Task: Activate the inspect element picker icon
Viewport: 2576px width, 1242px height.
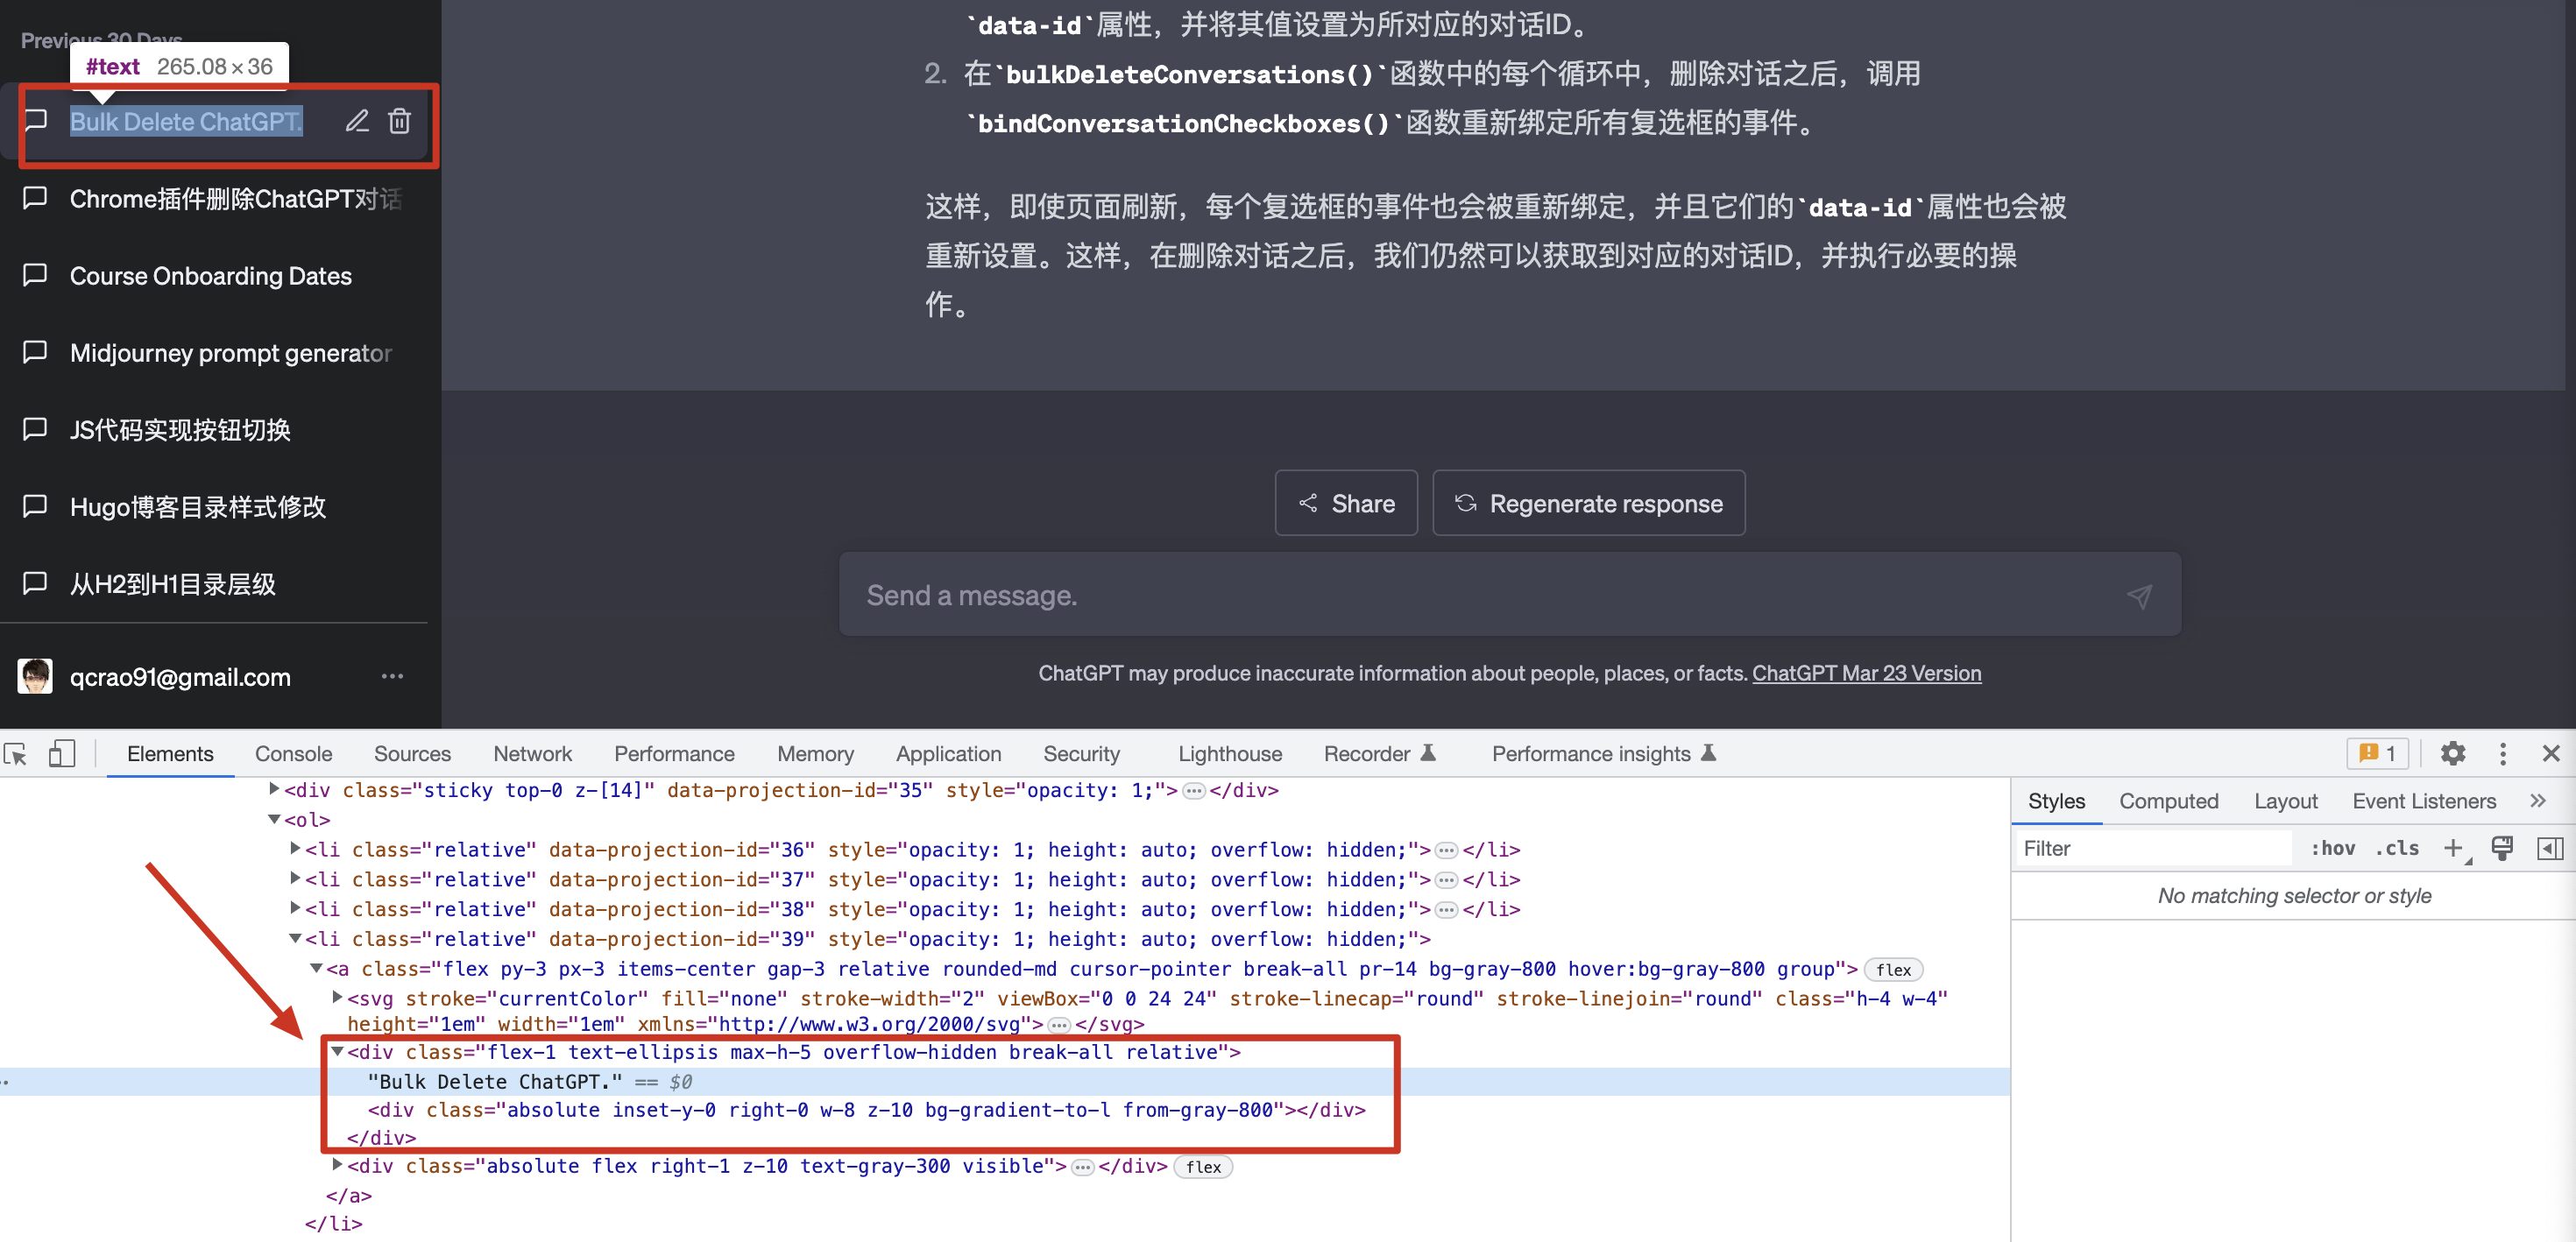Action: [x=16, y=753]
